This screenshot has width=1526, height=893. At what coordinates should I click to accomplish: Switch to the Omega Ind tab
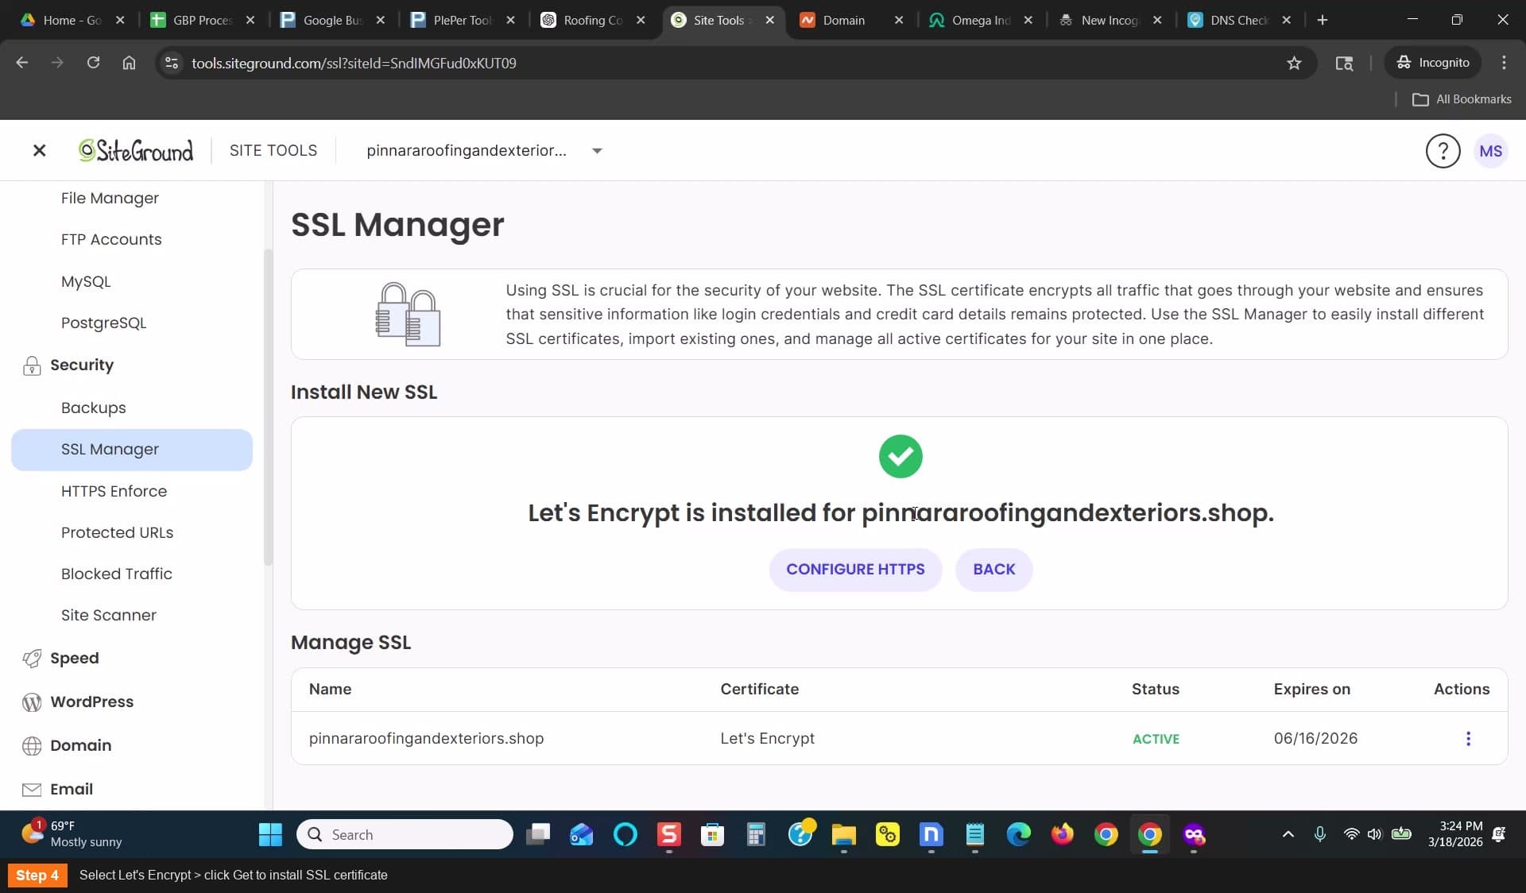pos(981,20)
